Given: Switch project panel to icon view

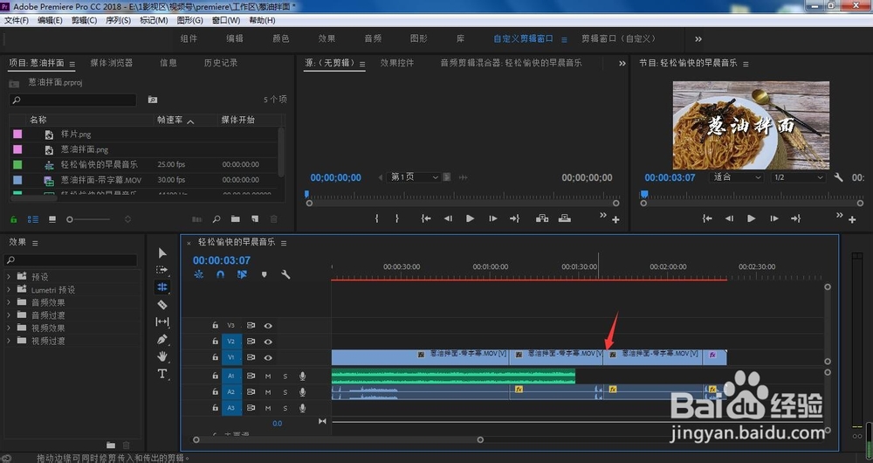Looking at the screenshot, I should pyautogui.click(x=52, y=219).
